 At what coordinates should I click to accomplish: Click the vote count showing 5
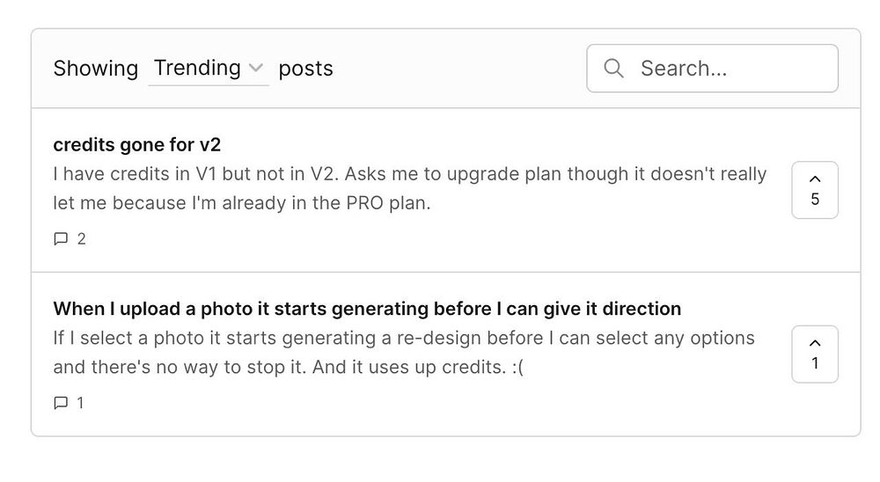[x=814, y=200]
